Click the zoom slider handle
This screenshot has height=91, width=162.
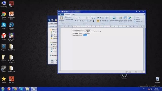[136, 72]
